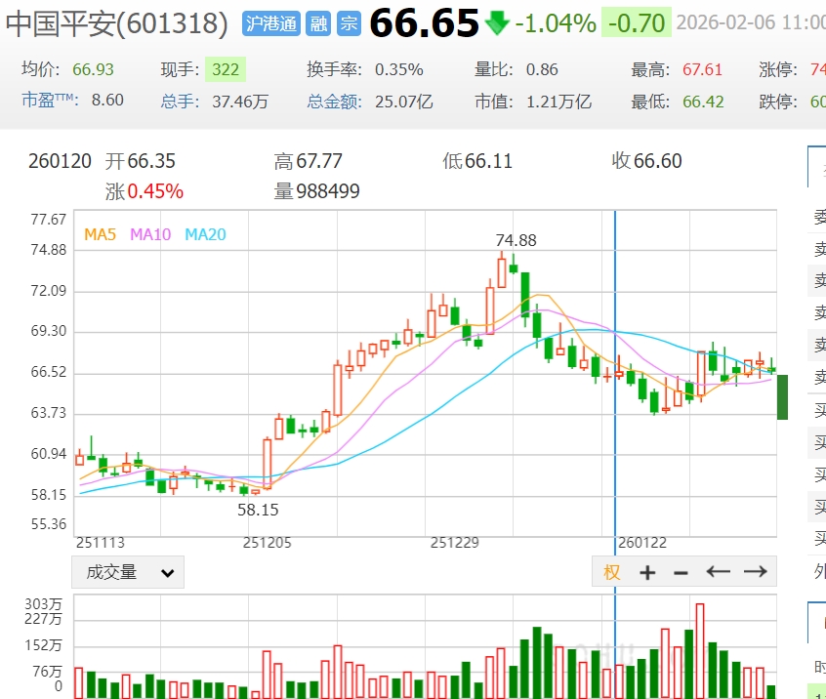826x699 pixels.
Task: Zoom out chart with minus button
Action: tap(681, 573)
